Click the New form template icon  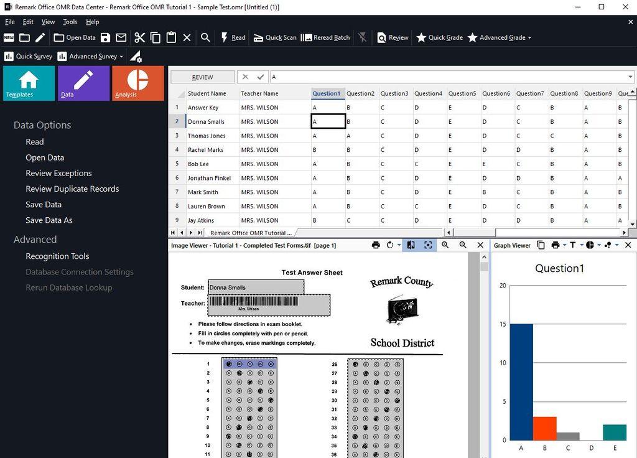[x=9, y=38]
